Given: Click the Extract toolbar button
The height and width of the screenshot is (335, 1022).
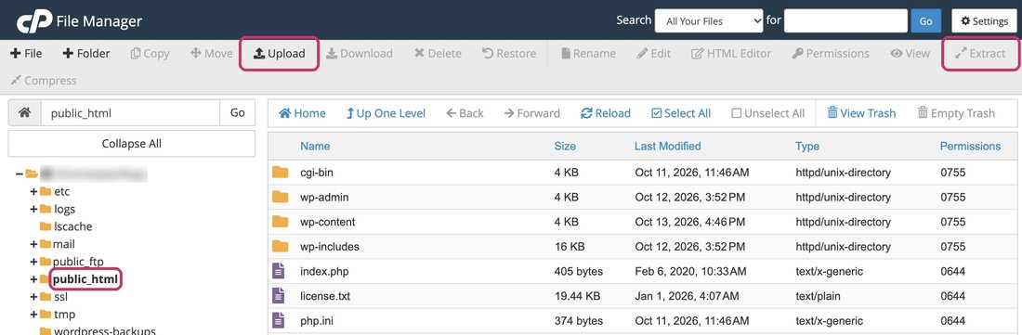Looking at the screenshot, I should (x=980, y=53).
